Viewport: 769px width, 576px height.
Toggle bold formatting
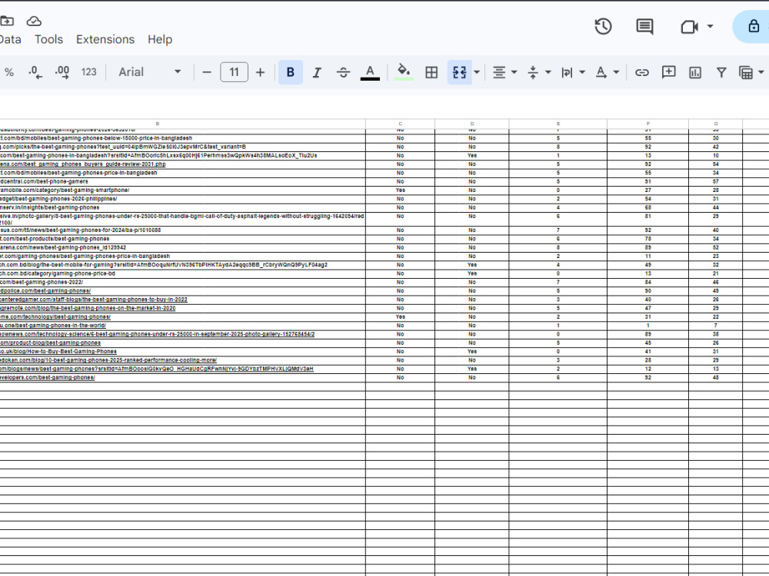291,72
